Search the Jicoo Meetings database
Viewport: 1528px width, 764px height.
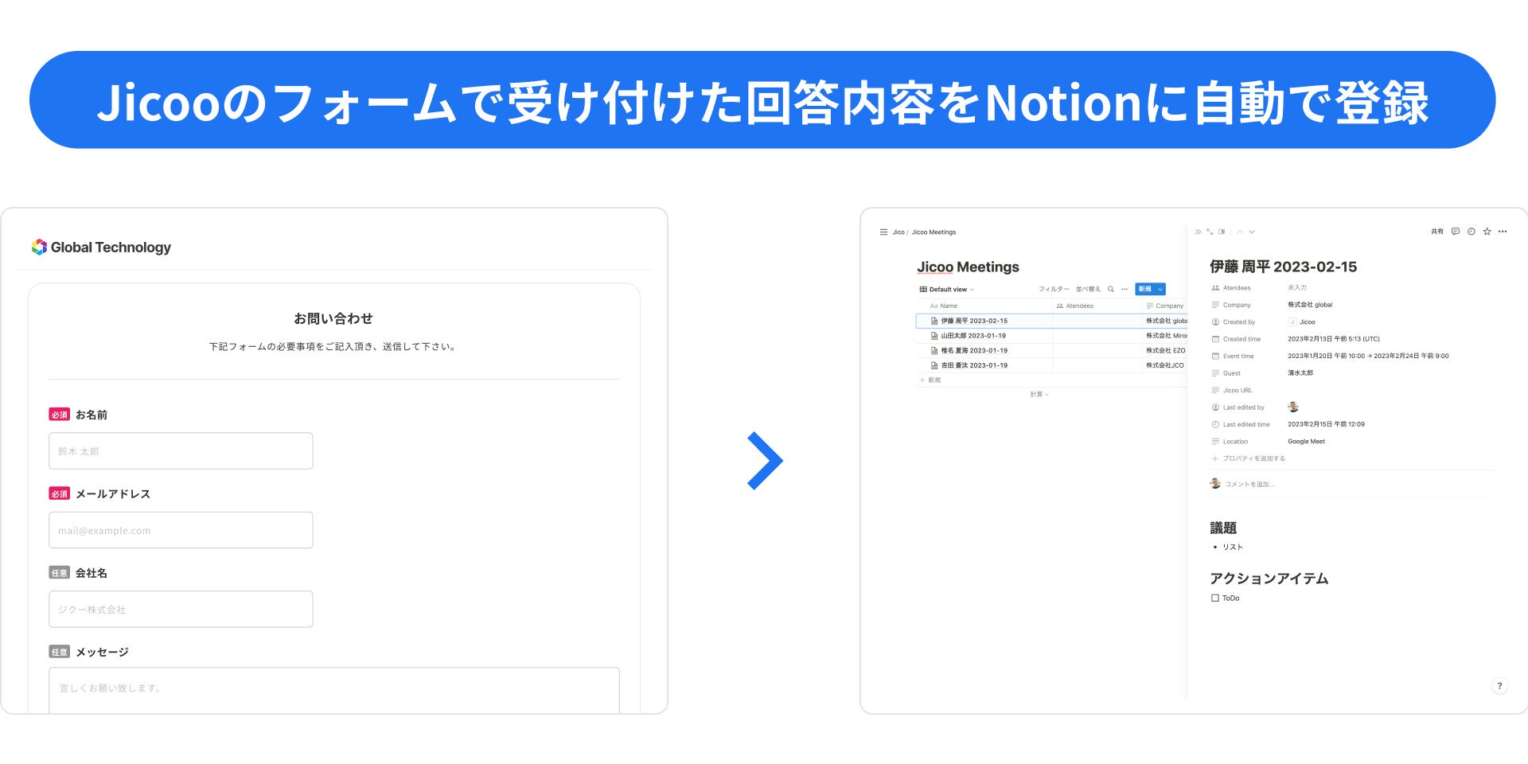tap(1111, 289)
